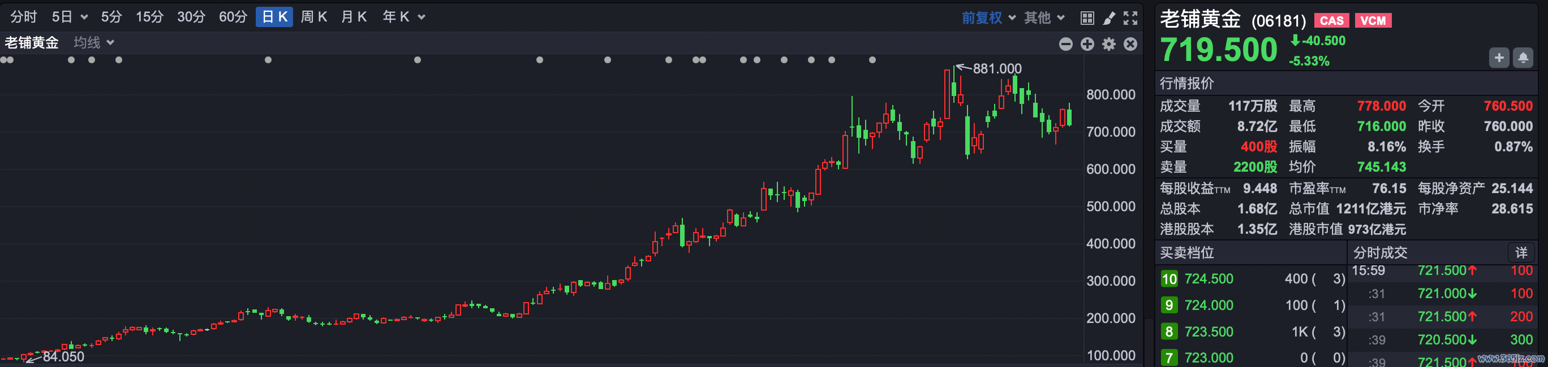The width and height of the screenshot is (1548, 367).
Task: Click the 换手 value 0.87%
Action: pyautogui.click(x=1513, y=147)
